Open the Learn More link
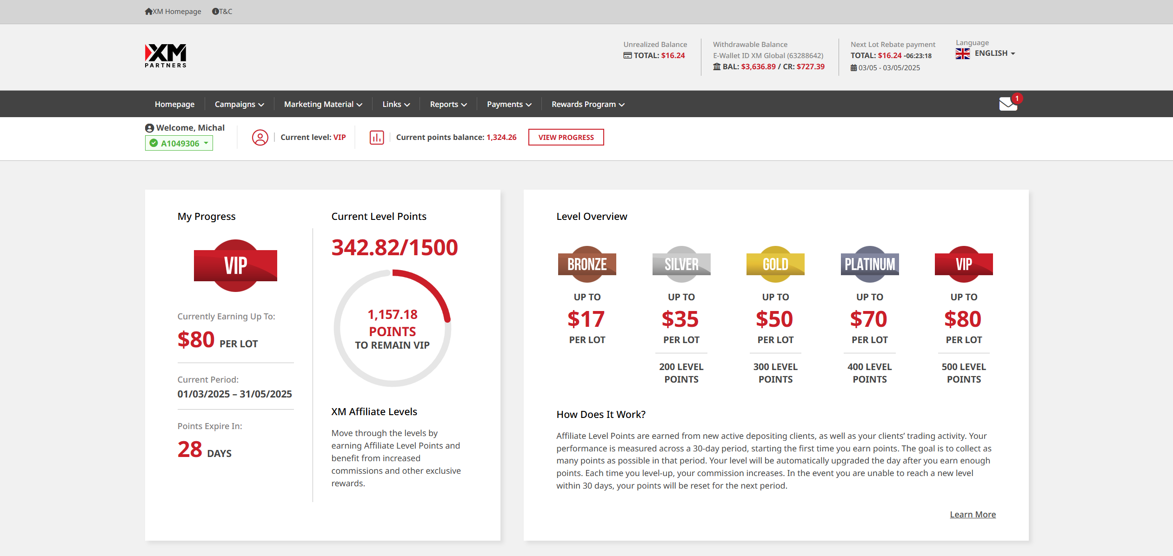1173x556 pixels. (x=973, y=514)
